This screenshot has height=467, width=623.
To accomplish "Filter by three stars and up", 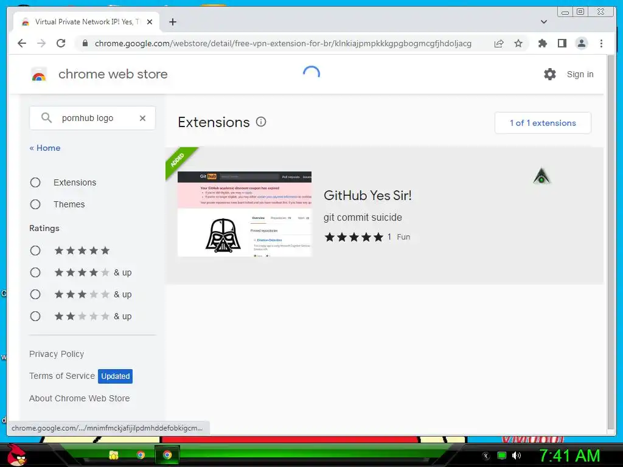I will (35, 294).
